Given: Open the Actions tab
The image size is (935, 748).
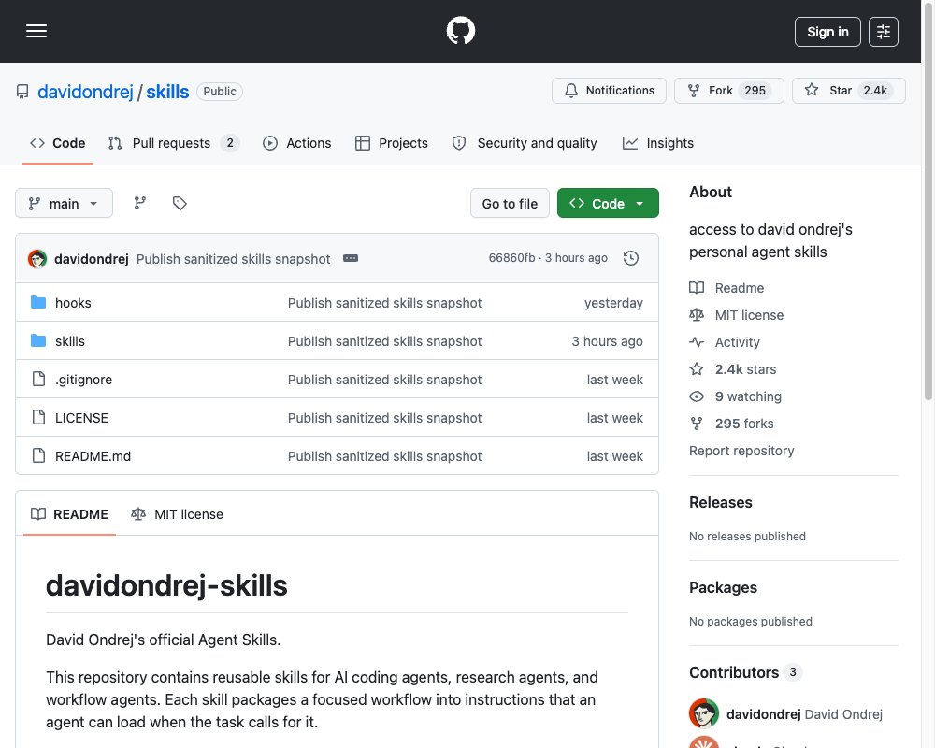Looking at the screenshot, I should [297, 143].
